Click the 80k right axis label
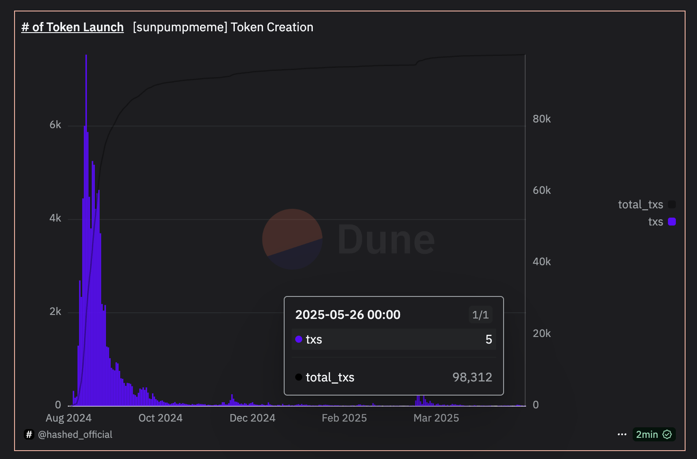The height and width of the screenshot is (459, 697). point(541,119)
